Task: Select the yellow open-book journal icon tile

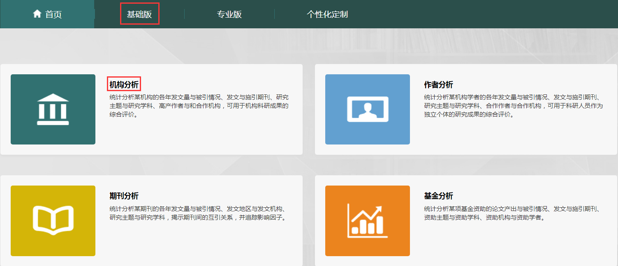Action: [x=53, y=220]
